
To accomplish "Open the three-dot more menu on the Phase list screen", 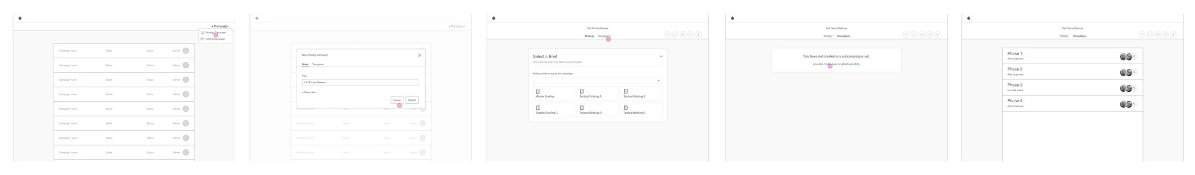I will (1173, 35).
